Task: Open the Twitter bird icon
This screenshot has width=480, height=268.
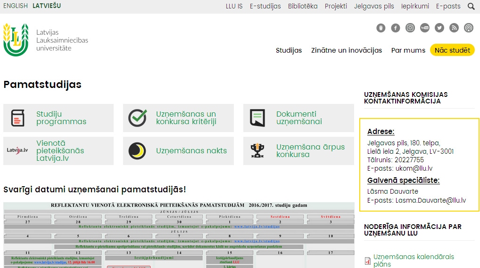Action: point(439,28)
